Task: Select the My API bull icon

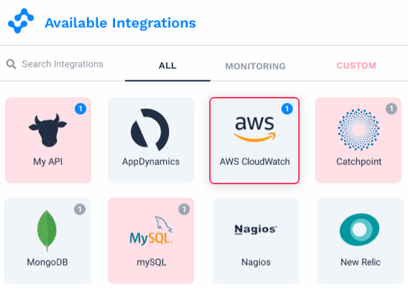Action: pos(48,130)
